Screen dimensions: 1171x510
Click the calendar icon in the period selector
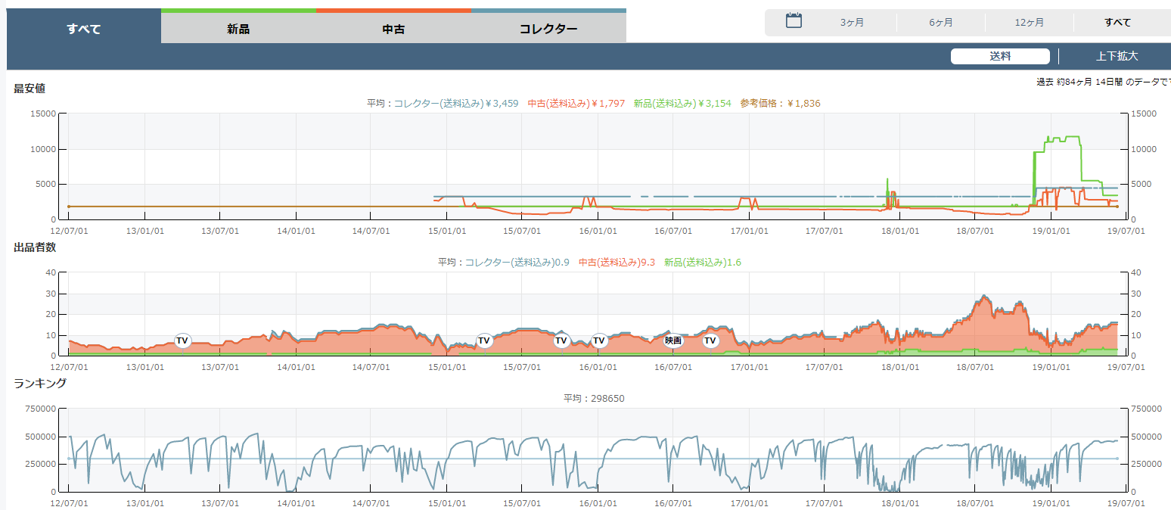click(x=794, y=21)
